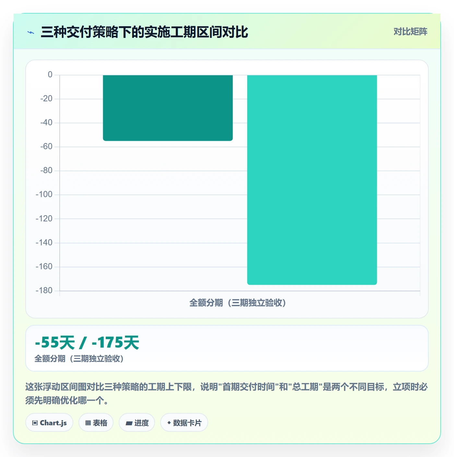Click the y-axis tick label -20

tap(46, 98)
